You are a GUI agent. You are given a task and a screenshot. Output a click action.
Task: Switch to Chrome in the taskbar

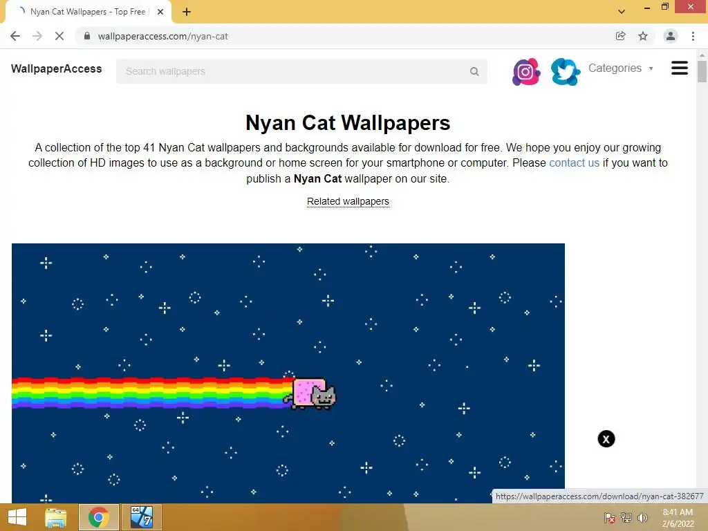[x=99, y=517]
